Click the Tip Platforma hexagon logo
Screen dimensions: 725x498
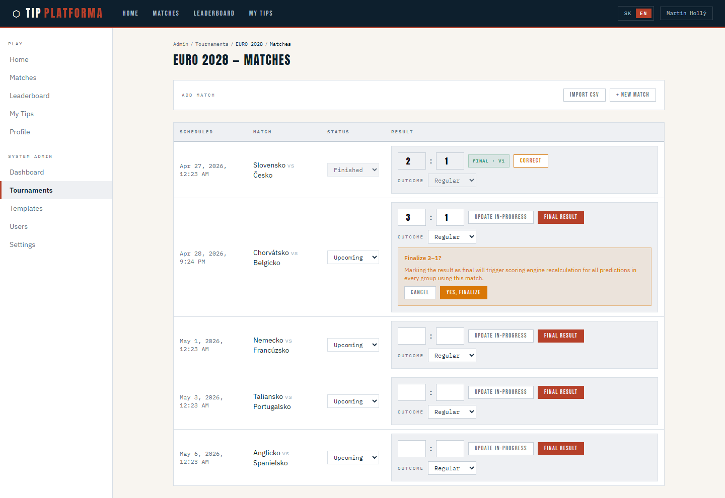(x=16, y=14)
